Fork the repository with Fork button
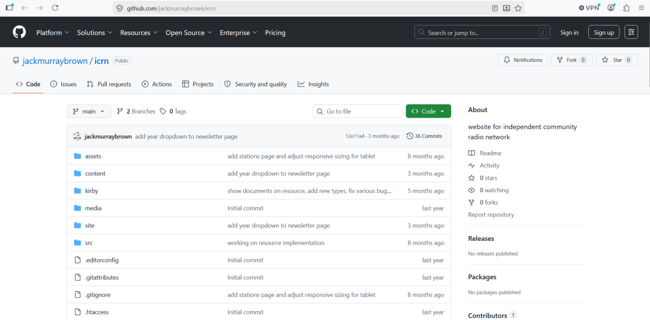Viewport: 650px width, 320px height. [571, 60]
